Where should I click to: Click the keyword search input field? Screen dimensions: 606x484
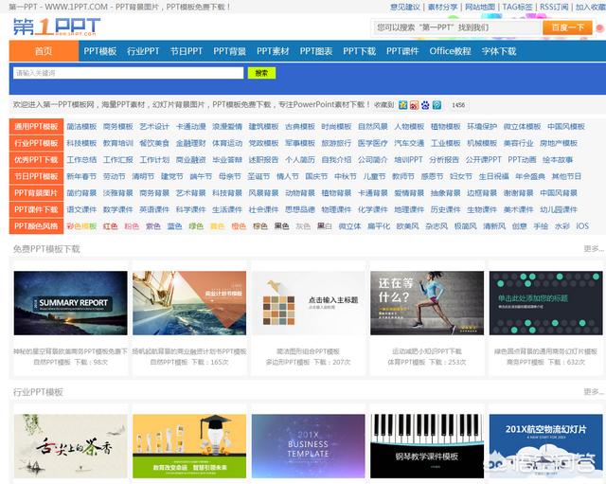pos(129,73)
